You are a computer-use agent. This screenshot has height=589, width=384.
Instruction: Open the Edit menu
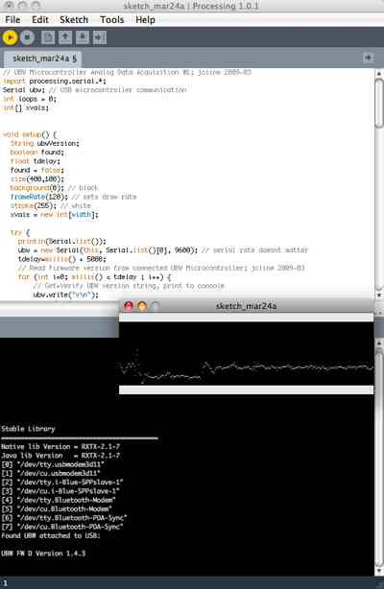pos(40,19)
